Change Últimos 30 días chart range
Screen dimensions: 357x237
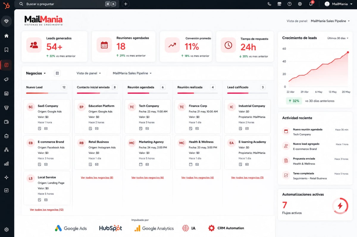[x=338, y=38]
